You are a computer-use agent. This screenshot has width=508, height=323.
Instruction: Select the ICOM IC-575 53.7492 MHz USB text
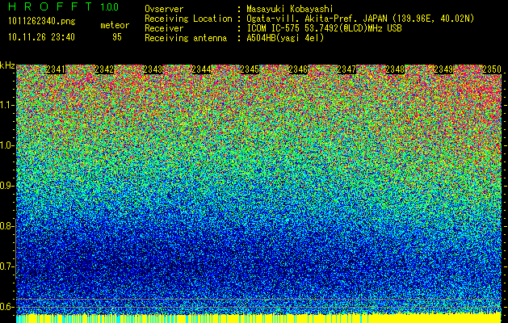point(324,28)
